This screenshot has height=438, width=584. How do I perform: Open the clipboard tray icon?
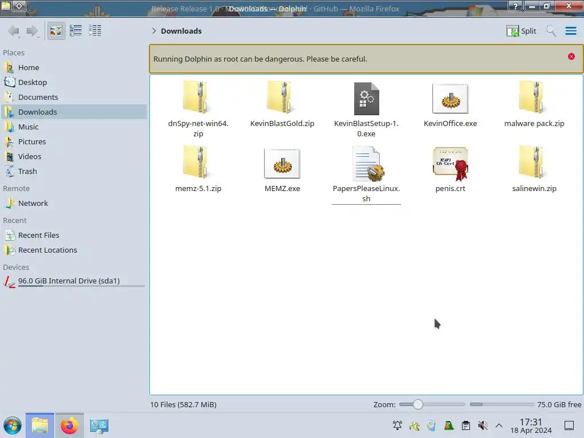[x=465, y=425]
